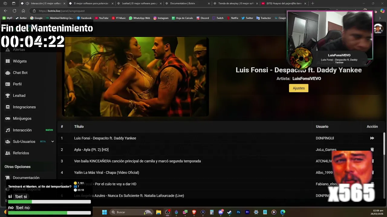
Task: Open the Twitch bookmark
Action: 218,18
